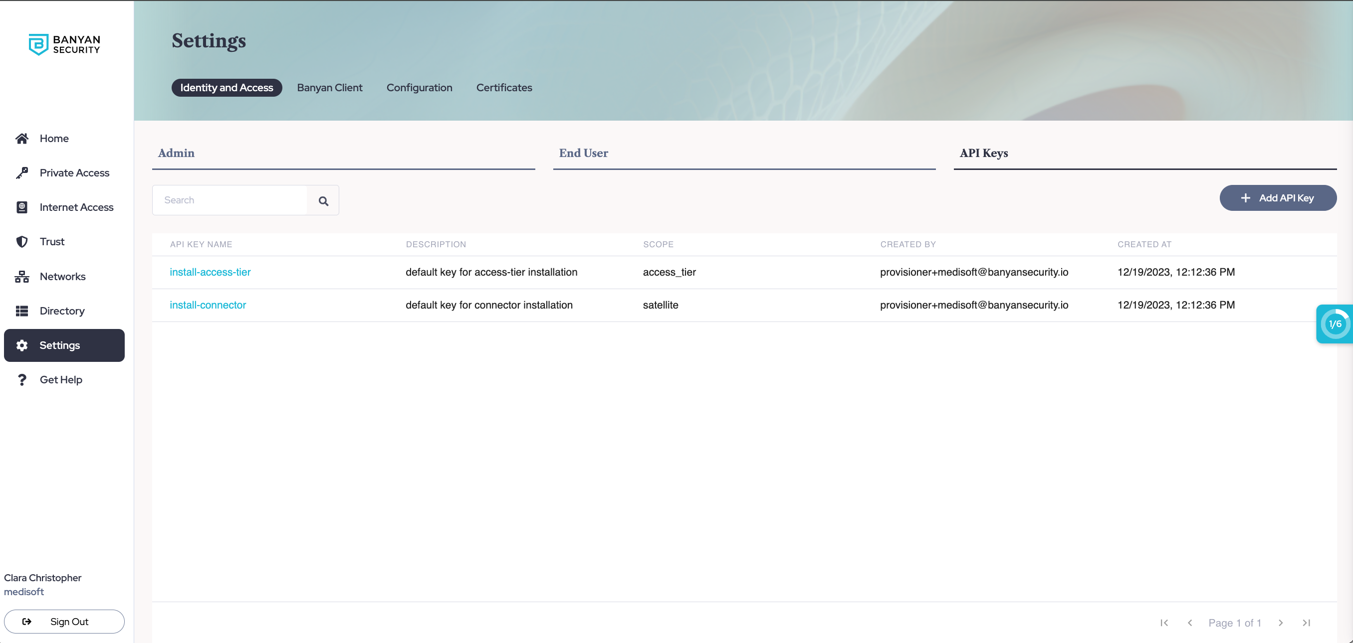
Task: Click the Sign Out button
Action: pyautogui.click(x=64, y=622)
